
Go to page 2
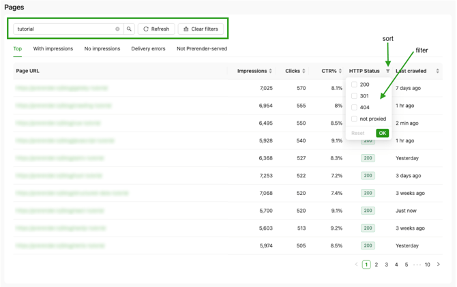tap(377, 265)
